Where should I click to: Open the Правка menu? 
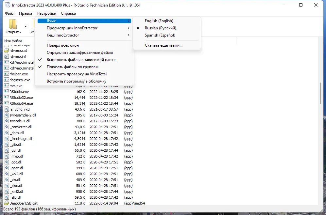[26, 13]
